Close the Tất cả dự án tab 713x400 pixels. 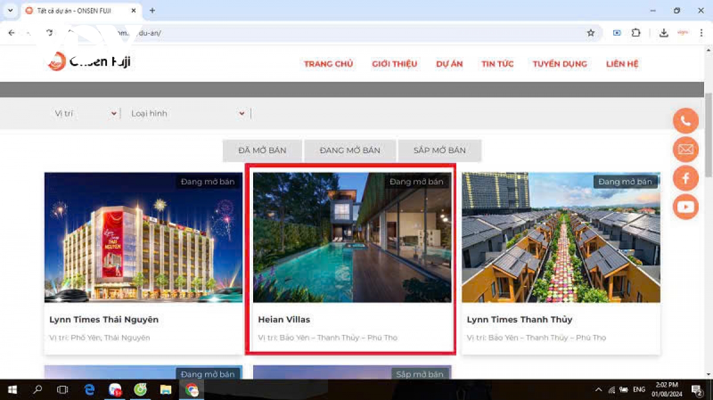[x=133, y=11]
